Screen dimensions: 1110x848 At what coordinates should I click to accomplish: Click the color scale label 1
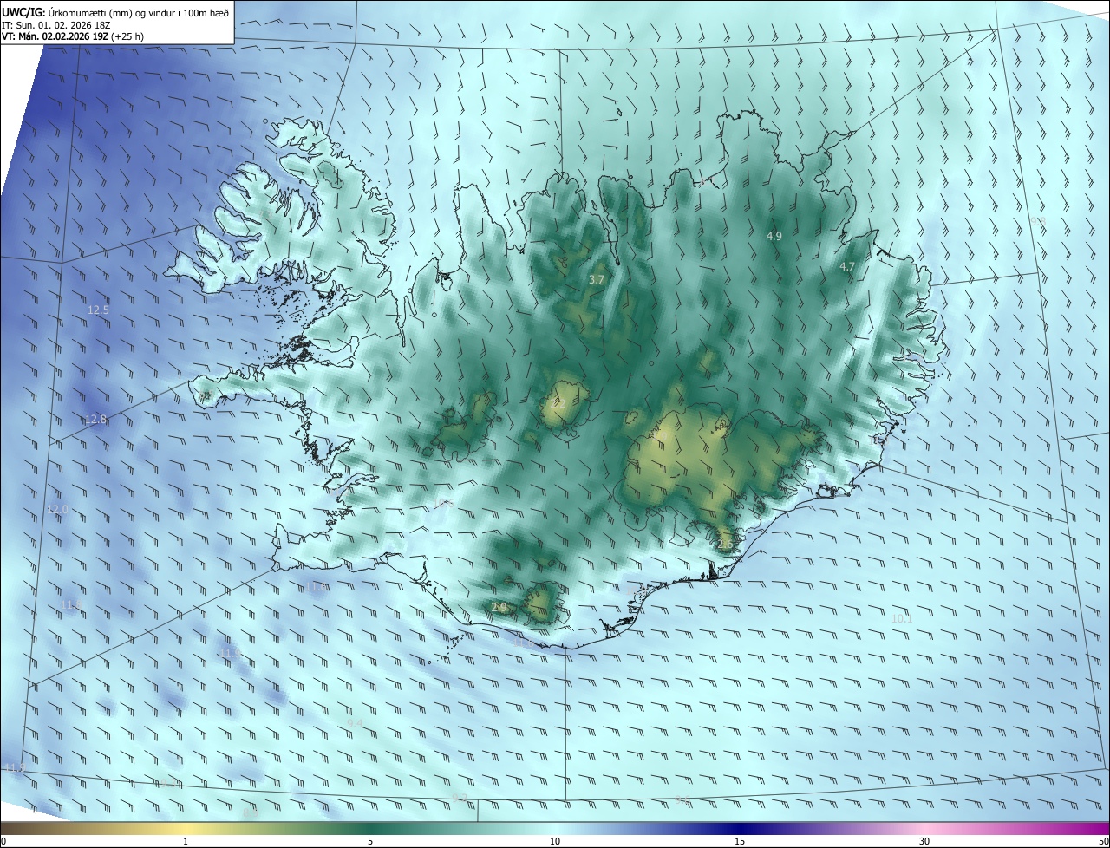pos(186,841)
